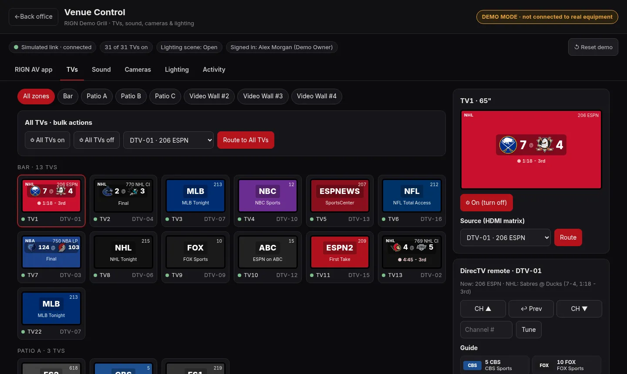Select the TV2 card with NHL Final score

click(124, 201)
